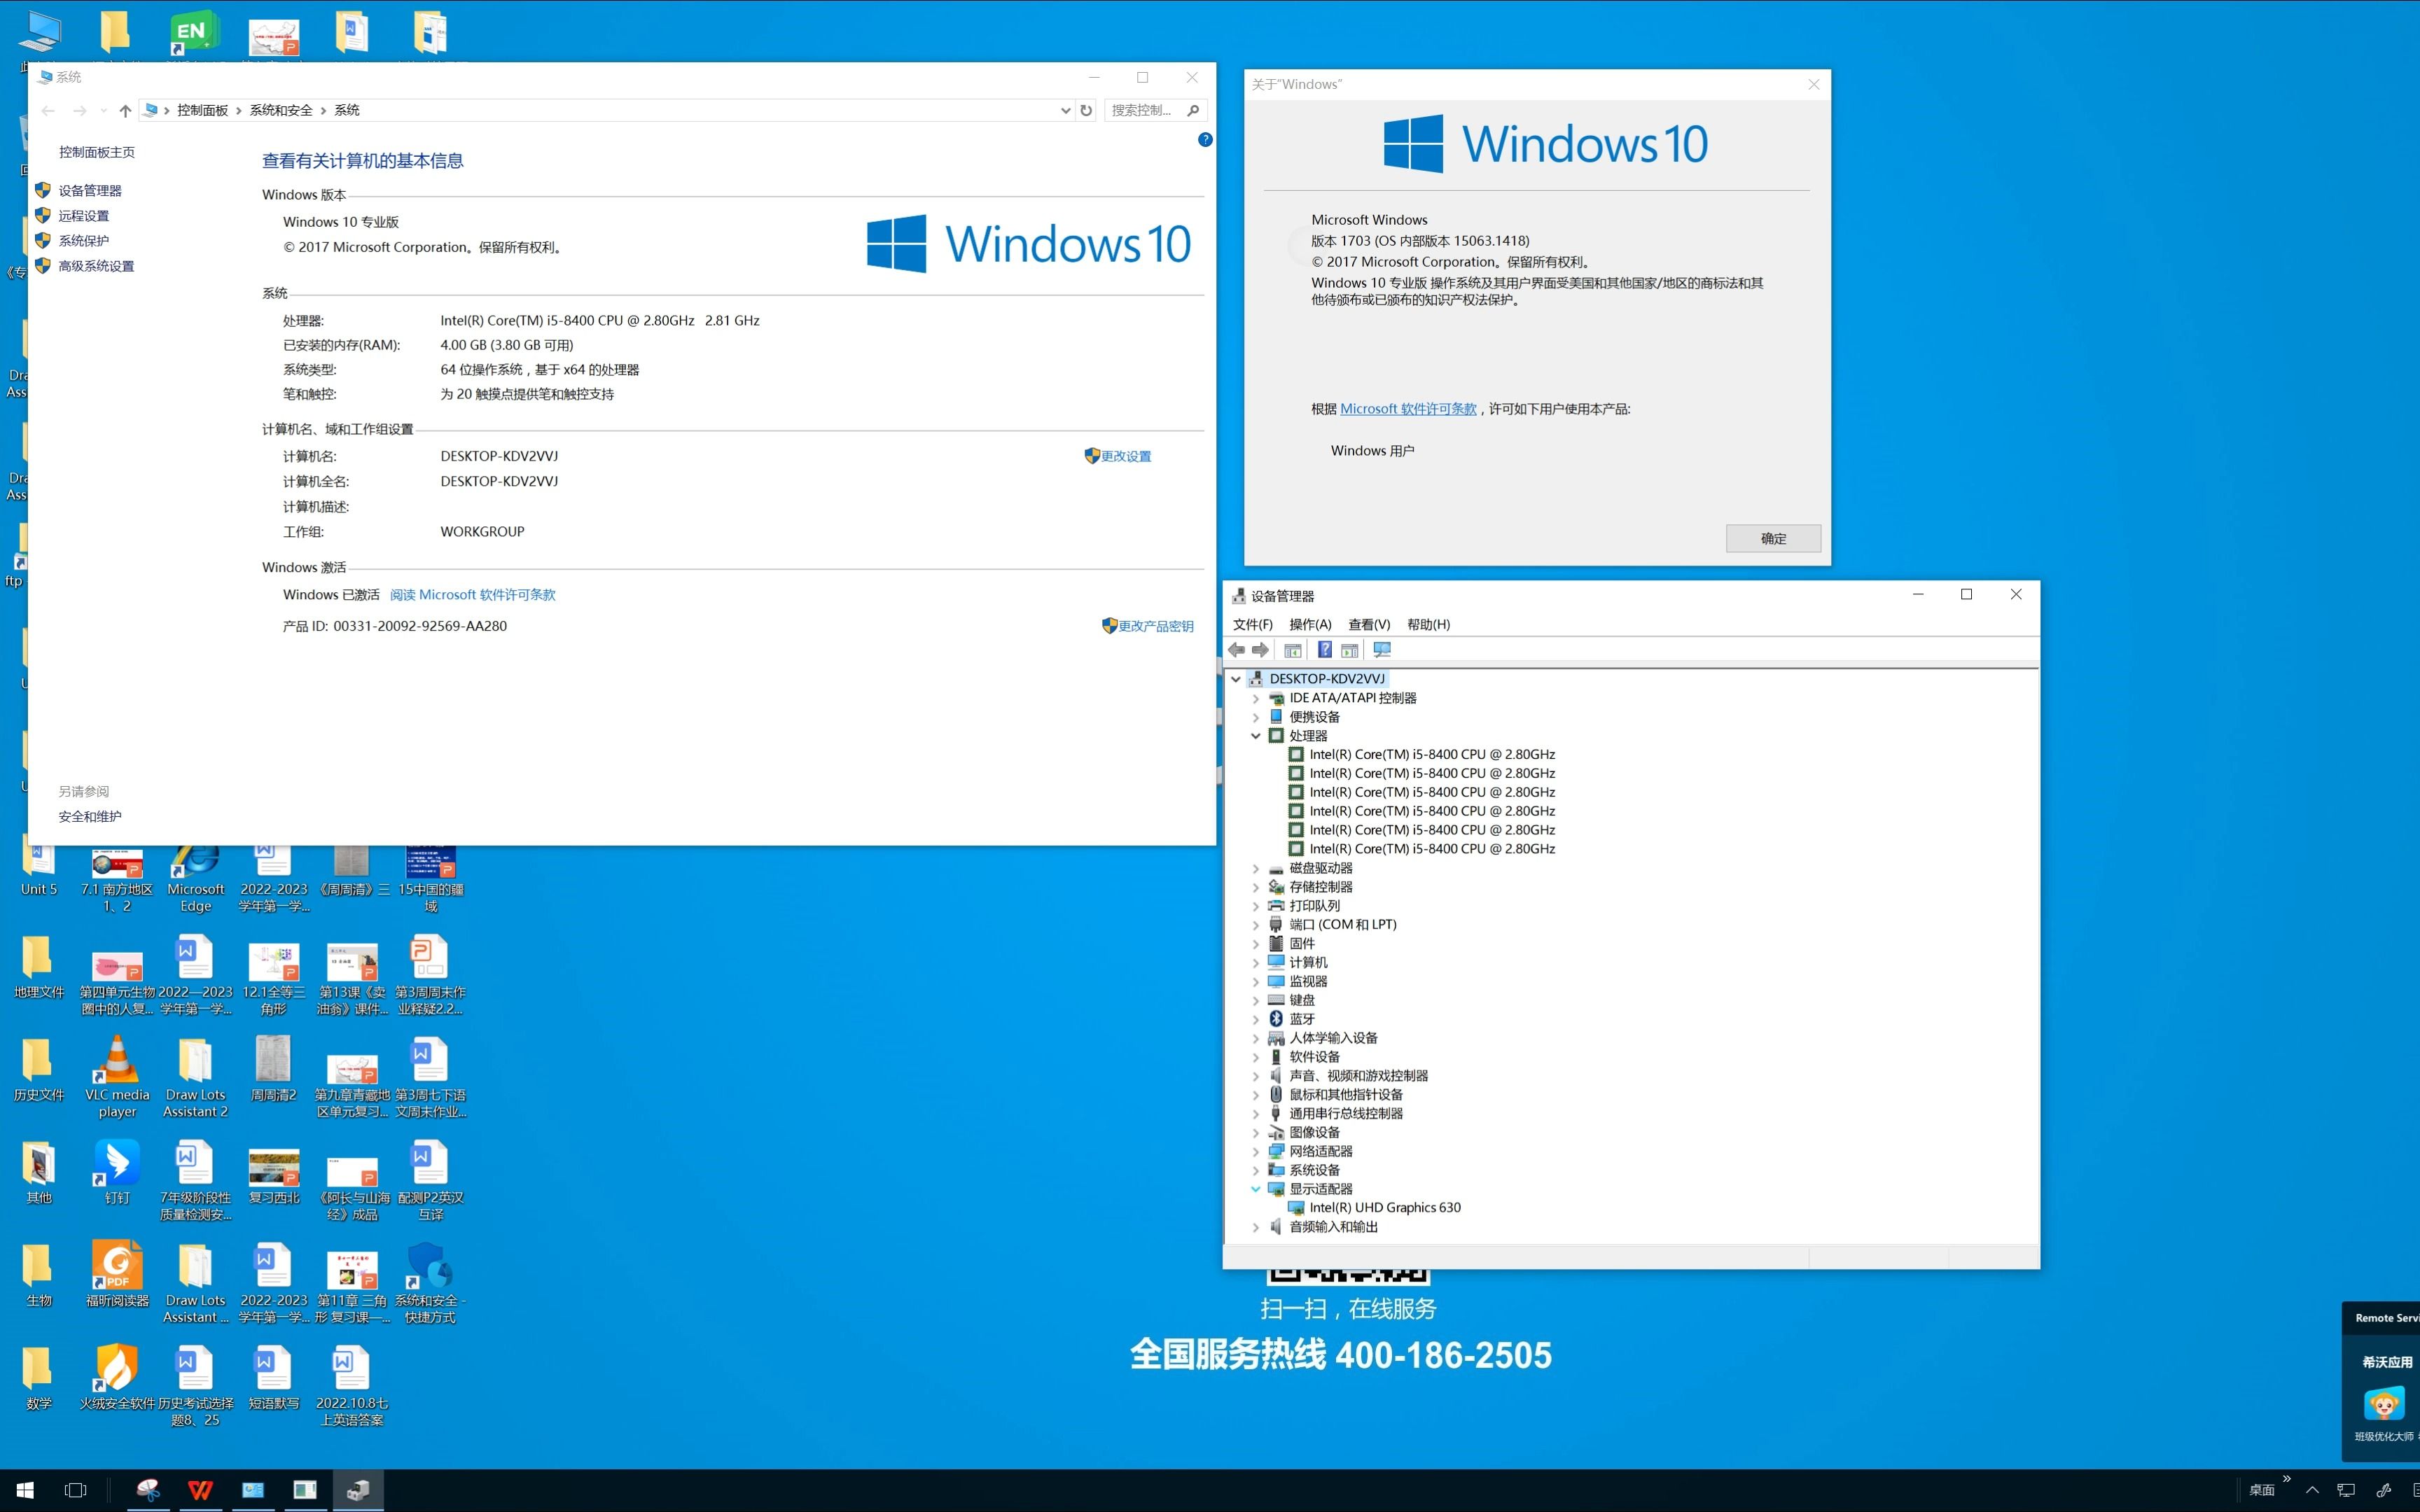2420x1512 pixels.
Task: Select 数学 folder on desktop
Action: click(x=38, y=1378)
